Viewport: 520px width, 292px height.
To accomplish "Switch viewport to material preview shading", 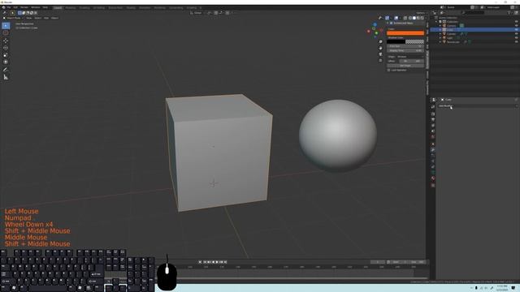I will click(418, 18).
